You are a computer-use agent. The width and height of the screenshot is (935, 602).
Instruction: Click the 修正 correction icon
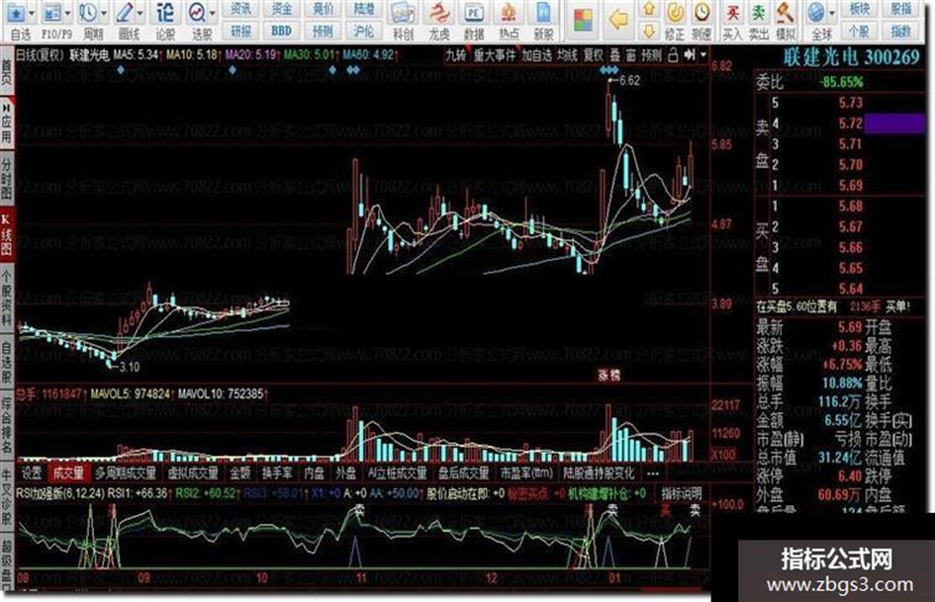pyautogui.click(x=675, y=13)
